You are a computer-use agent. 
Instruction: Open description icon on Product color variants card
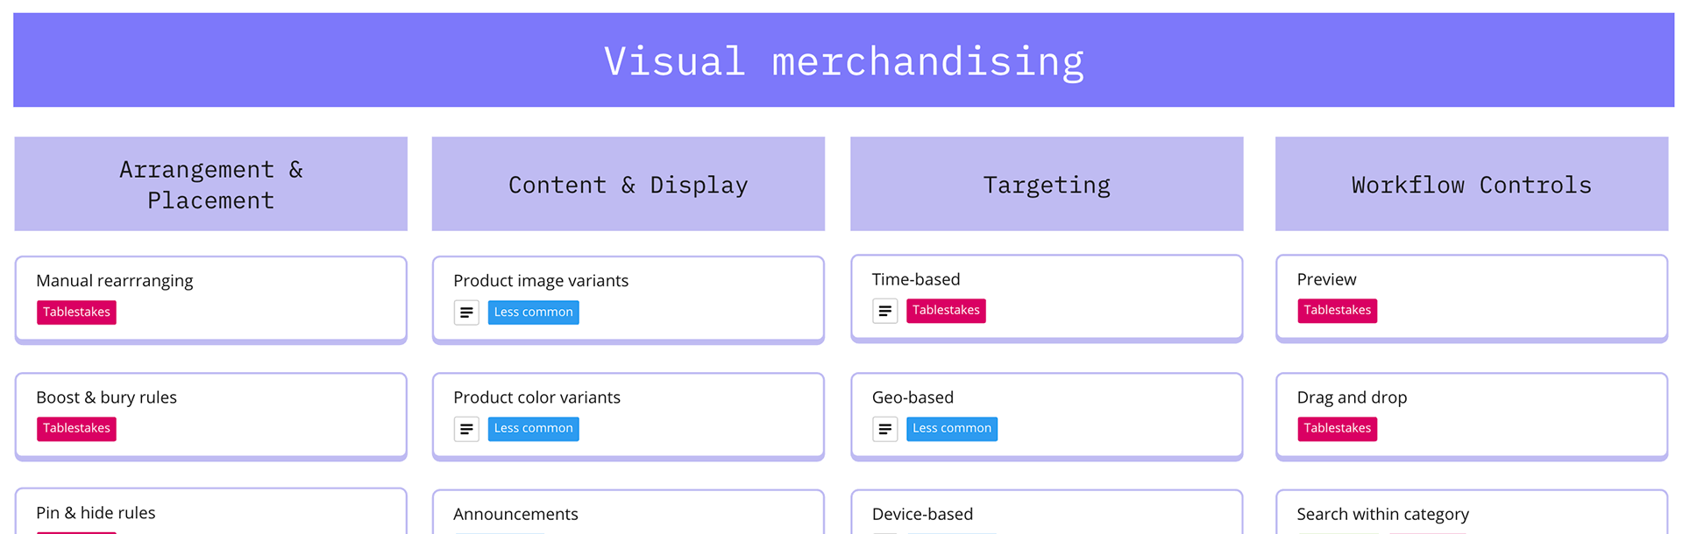tap(466, 429)
